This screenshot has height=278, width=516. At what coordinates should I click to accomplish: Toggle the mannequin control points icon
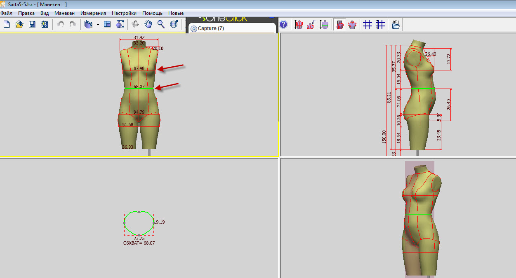coord(352,24)
